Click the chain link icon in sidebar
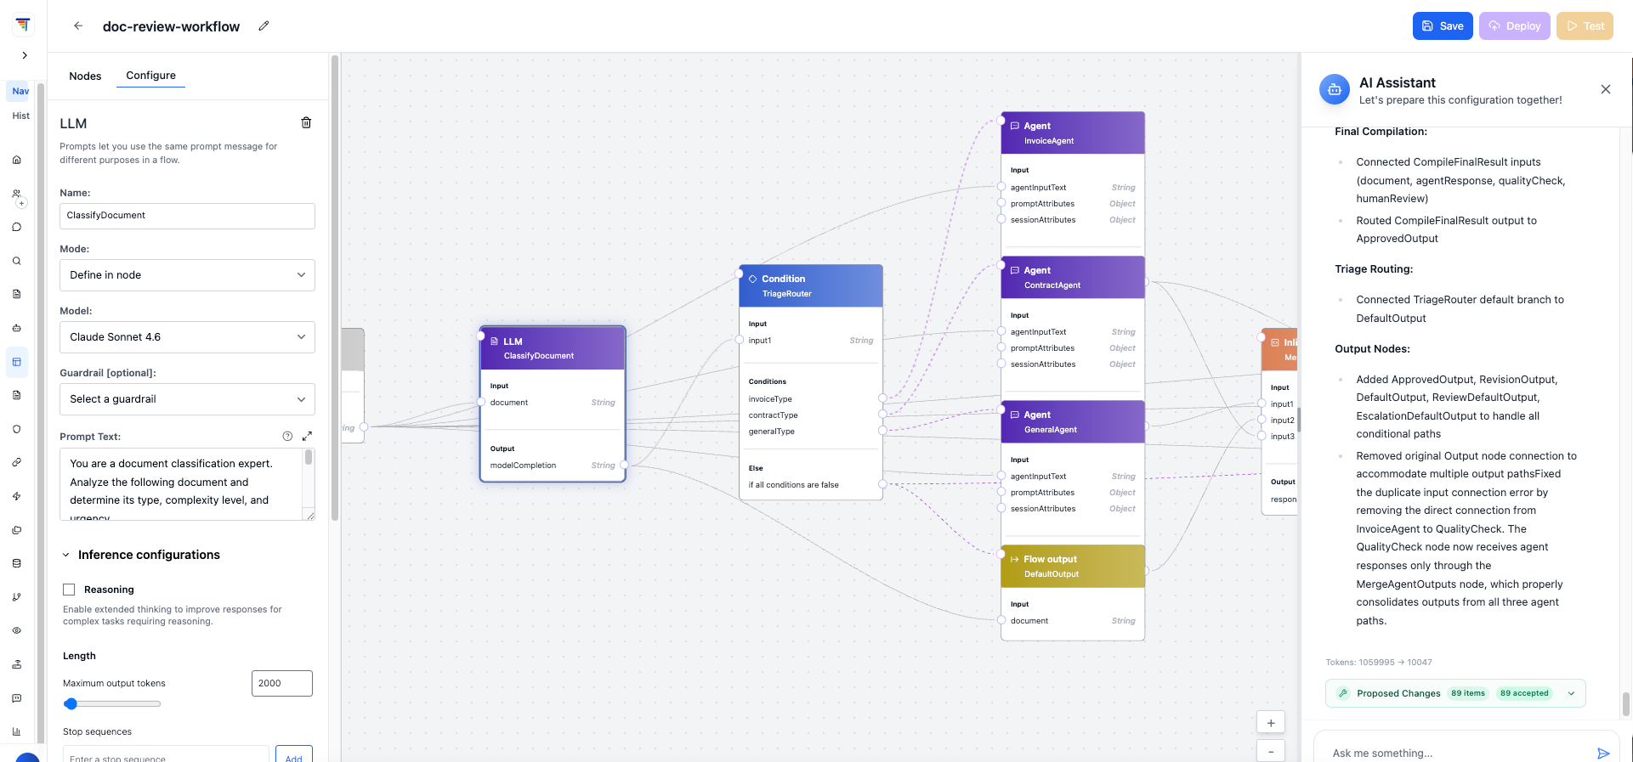Viewport: 1633px width, 762px height. click(x=16, y=462)
